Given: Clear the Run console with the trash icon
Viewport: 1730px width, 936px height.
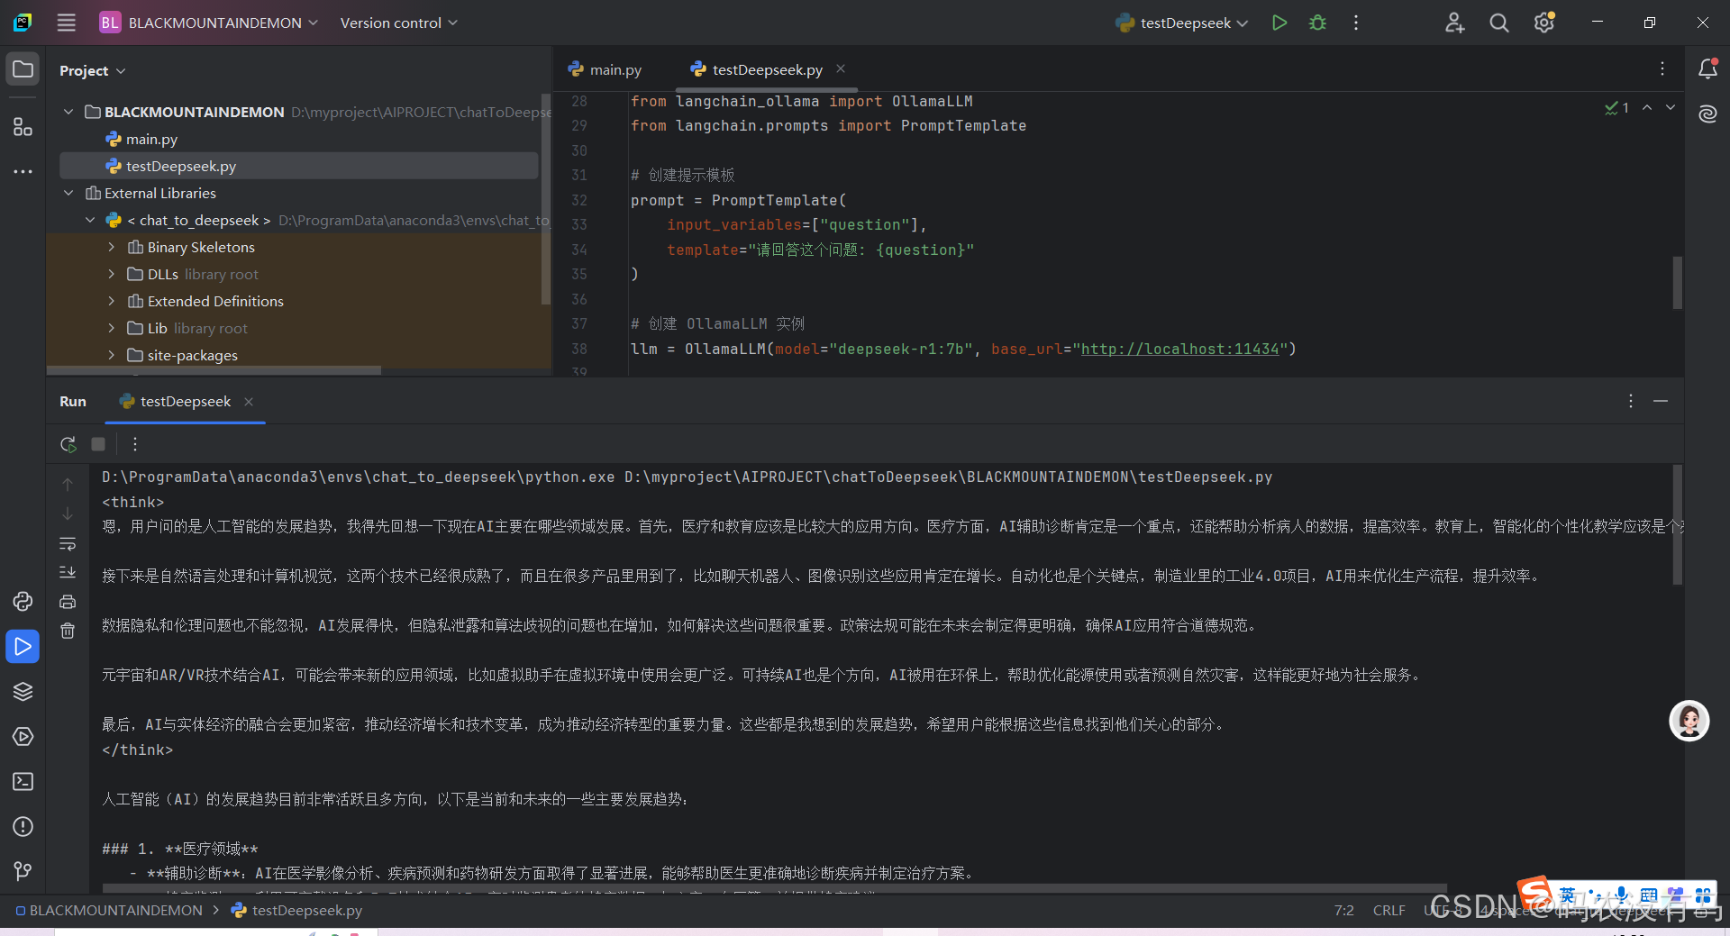Looking at the screenshot, I should (67, 631).
